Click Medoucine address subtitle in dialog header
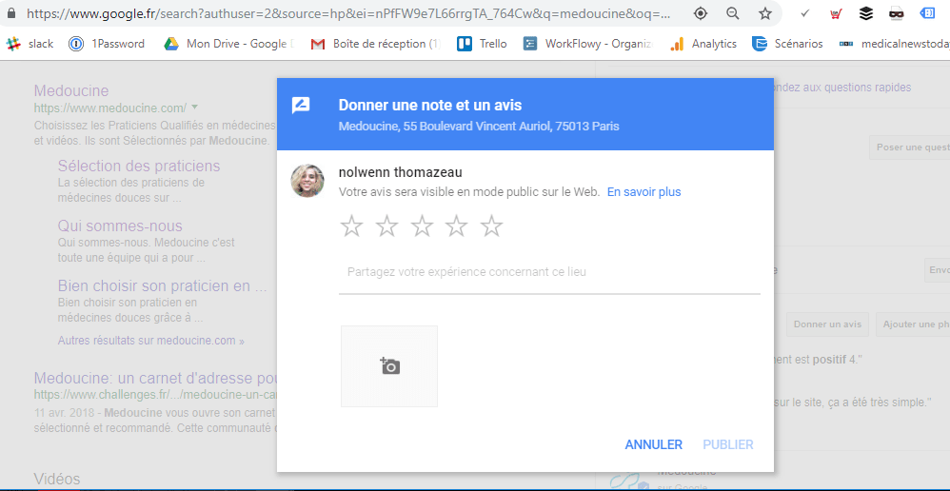The image size is (950, 491). point(479,128)
